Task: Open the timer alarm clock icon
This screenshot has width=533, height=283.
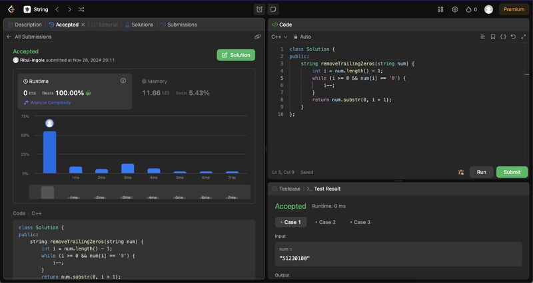Action: coord(259,9)
